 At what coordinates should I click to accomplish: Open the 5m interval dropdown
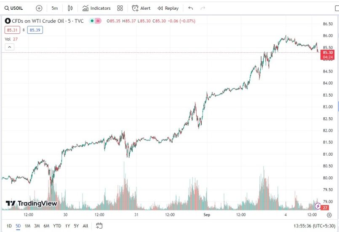pyautogui.click(x=55, y=8)
